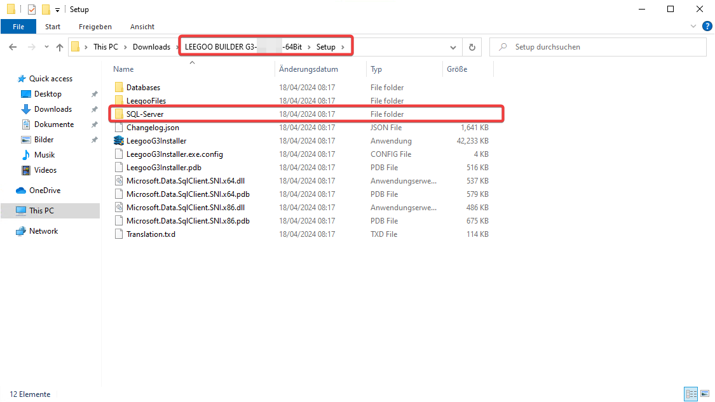Viewport: 715px width, 402px height.
Task: Expand the chevron after the 64Bit breadcrumb
Action: pos(309,47)
